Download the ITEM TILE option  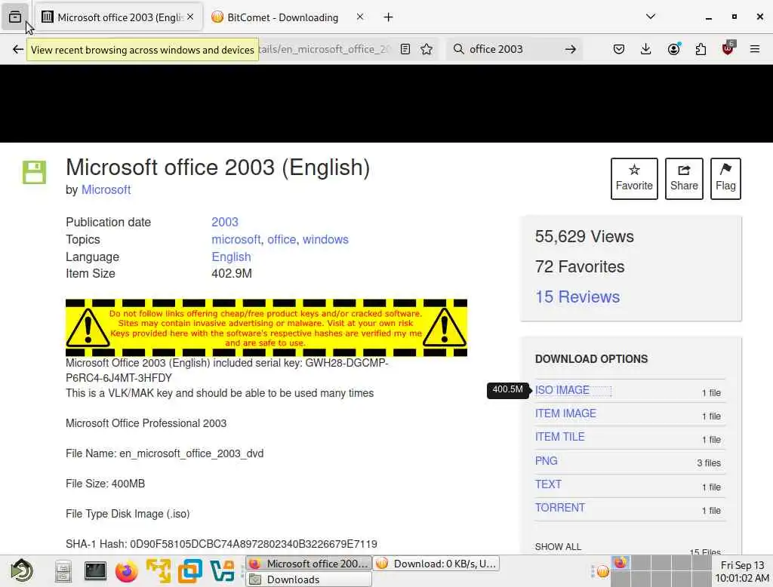560,437
